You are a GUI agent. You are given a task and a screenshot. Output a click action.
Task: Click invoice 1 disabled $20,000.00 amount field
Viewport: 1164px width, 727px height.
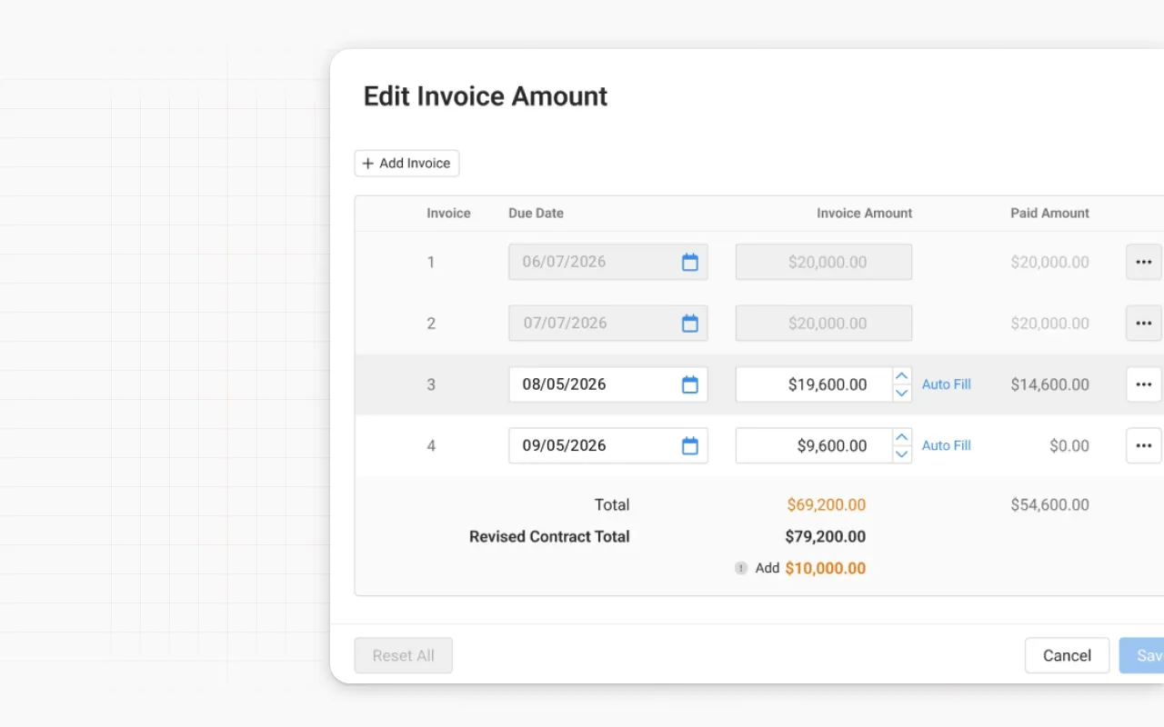coord(824,262)
